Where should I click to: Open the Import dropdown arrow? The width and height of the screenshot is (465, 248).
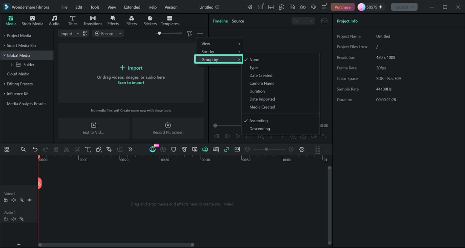[78, 34]
